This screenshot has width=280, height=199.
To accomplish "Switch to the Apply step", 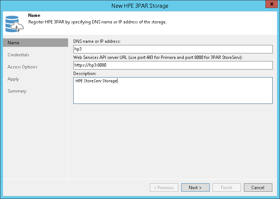I will click(13, 79).
